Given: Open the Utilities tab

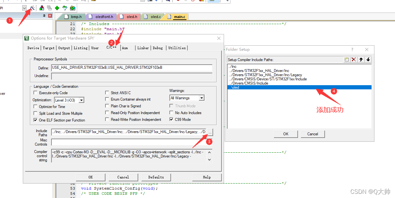Looking at the screenshot, I should (x=177, y=48).
